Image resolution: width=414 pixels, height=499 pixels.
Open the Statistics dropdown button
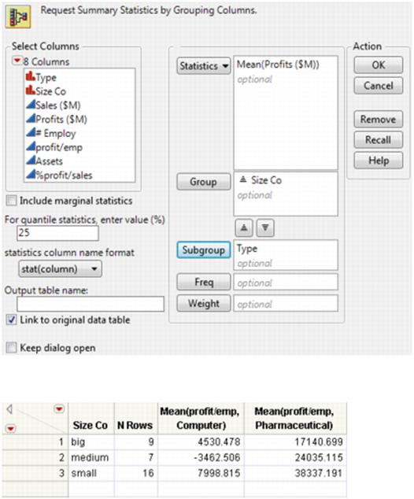(x=204, y=66)
